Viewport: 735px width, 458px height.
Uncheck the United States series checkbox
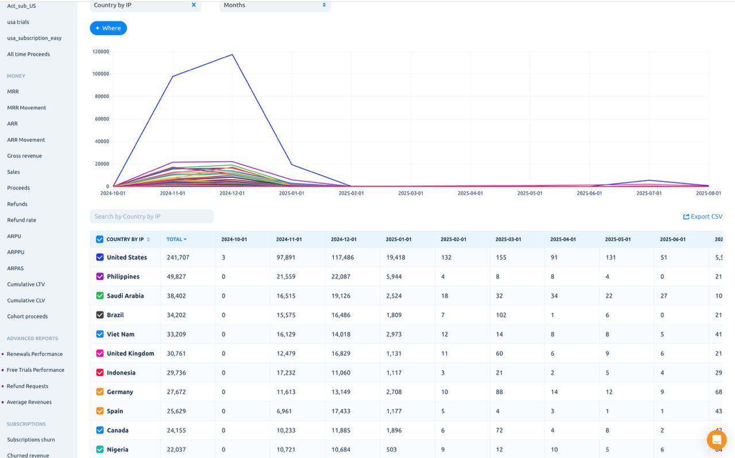click(100, 257)
